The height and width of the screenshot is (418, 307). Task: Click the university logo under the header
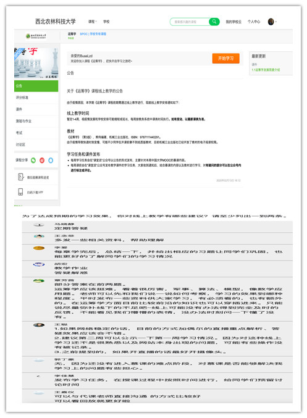pos(36,36)
